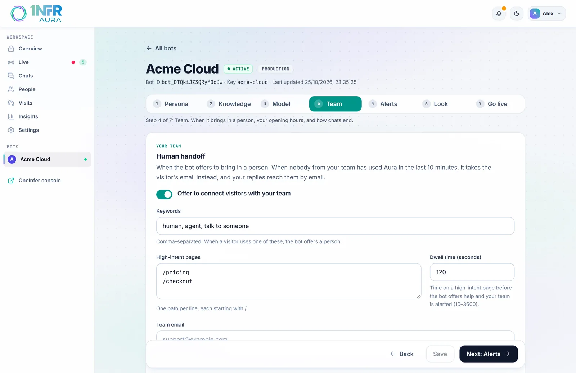Expand the Alex account chevron
Screen dimensions: 576x373
point(559,14)
